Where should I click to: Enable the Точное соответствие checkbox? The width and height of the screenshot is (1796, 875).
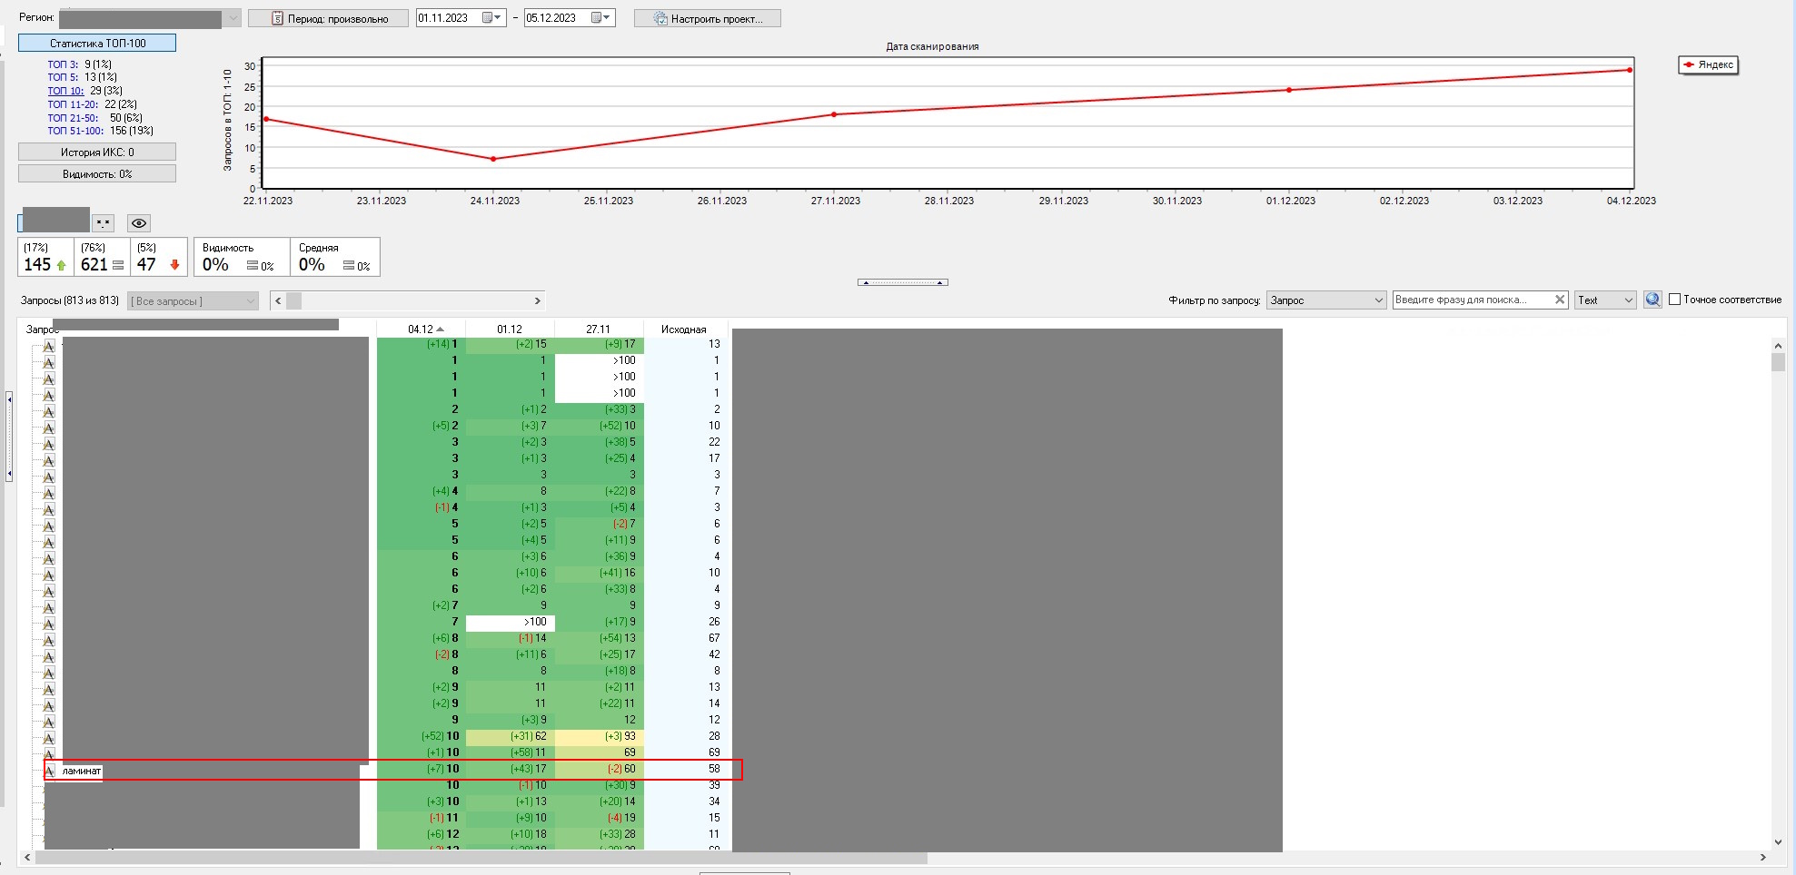pyautogui.click(x=1674, y=300)
